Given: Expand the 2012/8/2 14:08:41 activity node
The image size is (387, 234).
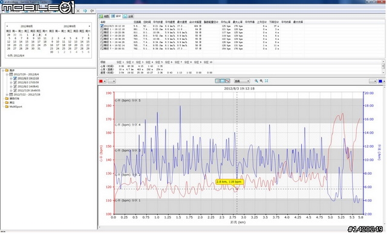Looking at the screenshot, I should 11,86.
